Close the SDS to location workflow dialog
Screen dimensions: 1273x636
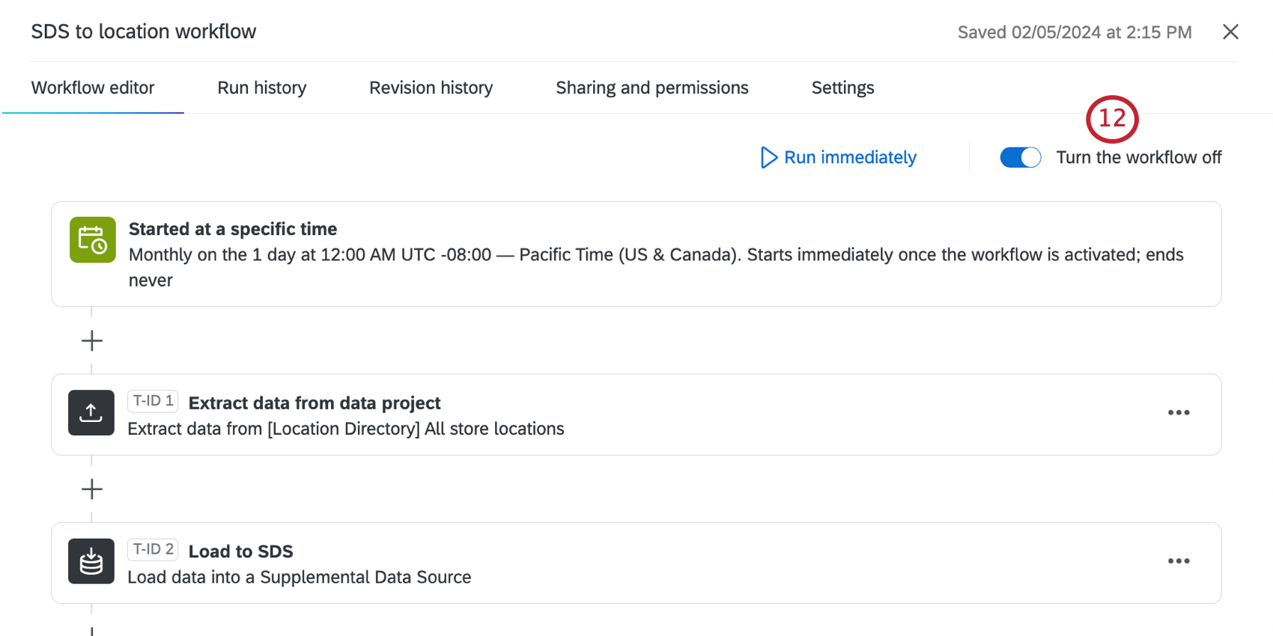tap(1230, 31)
